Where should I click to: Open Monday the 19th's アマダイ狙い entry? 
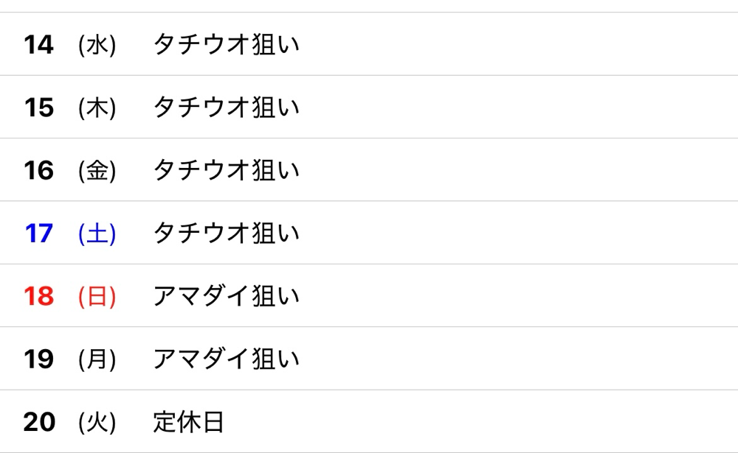tap(226, 359)
